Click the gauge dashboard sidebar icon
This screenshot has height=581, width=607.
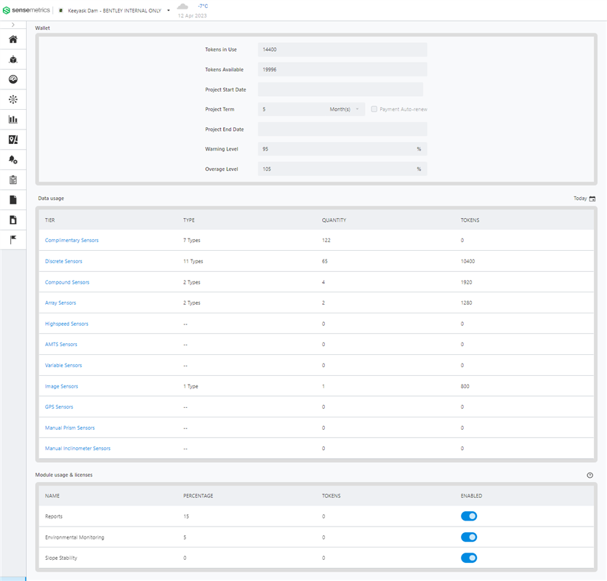(x=13, y=79)
